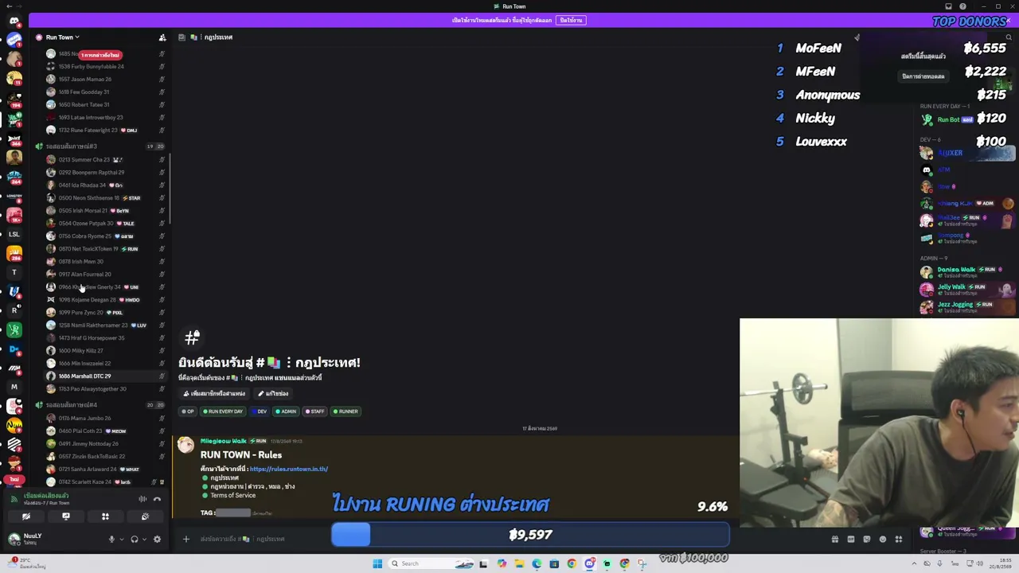The width and height of the screenshot is (1019, 573).
Task: Click the ปิดการถ่ายทอดสด stop stream button
Action: tap(923, 76)
